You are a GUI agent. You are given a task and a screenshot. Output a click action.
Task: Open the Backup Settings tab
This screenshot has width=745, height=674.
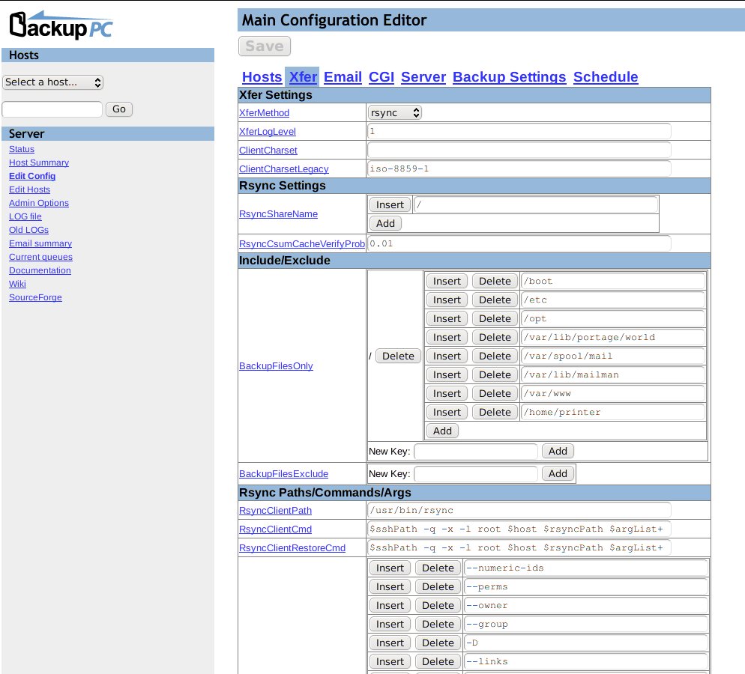[x=509, y=77]
